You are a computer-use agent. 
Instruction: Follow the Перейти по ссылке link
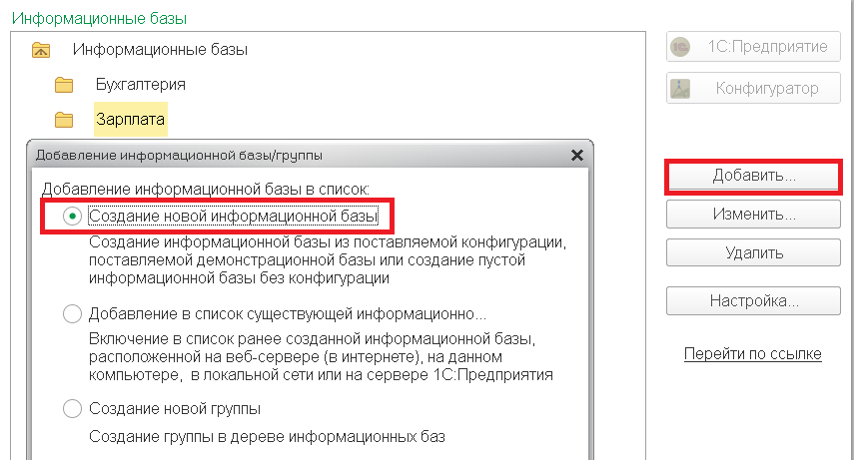coord(753,354)
